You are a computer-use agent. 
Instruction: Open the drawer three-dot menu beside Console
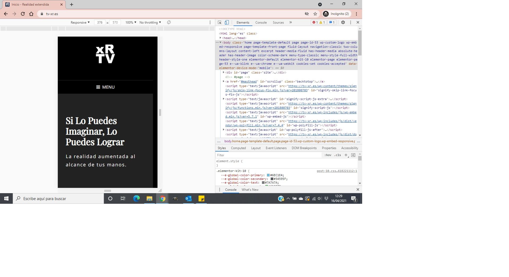pyautogui.click(x=220, y=190)
